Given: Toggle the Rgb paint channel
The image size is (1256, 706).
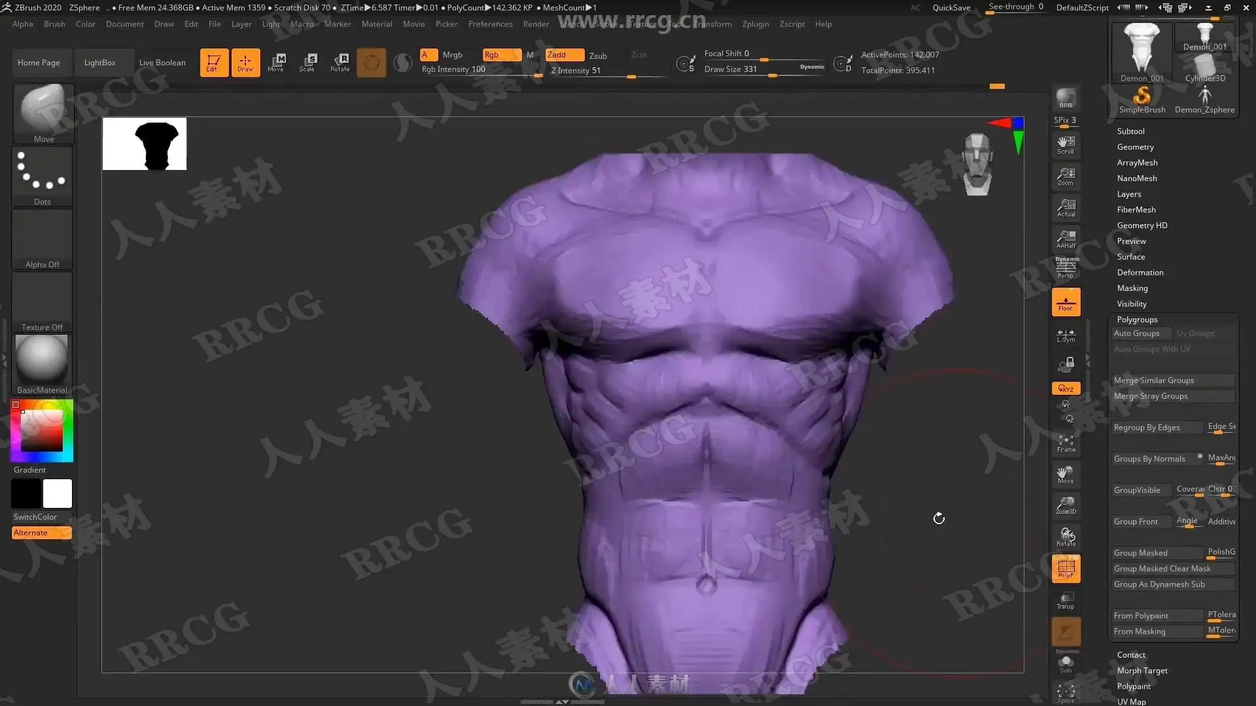Looking at the screenshot, I should coord(500,55).
